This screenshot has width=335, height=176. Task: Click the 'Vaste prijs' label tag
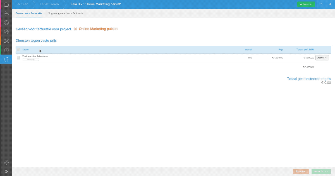tap(31, 60)
